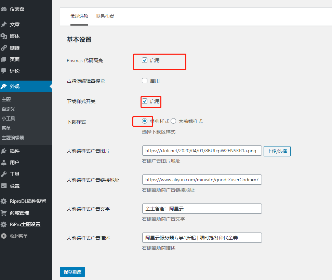Click the 大前端样式广告图片 URL field
Screen dimensions: 332x280
tap(202, 151)
